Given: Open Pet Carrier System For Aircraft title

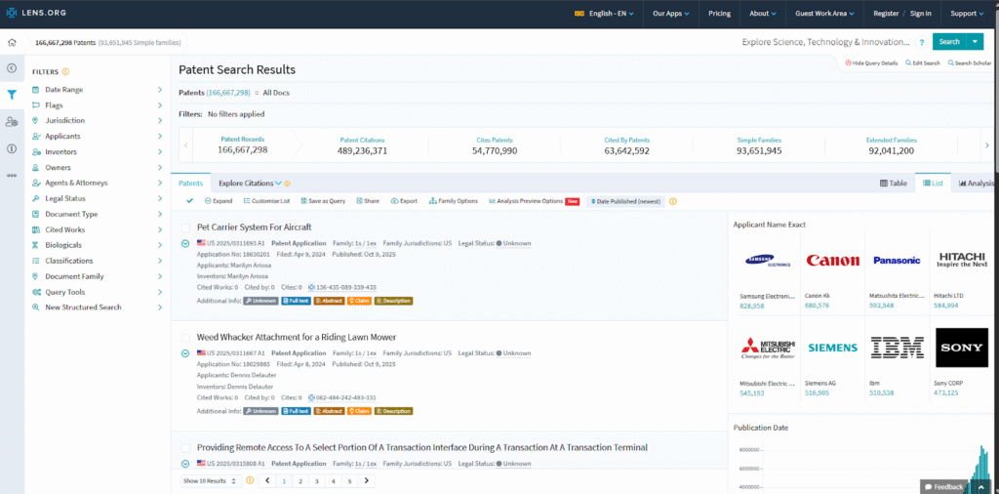Looking at the screenshot, I should click(255, 226).
